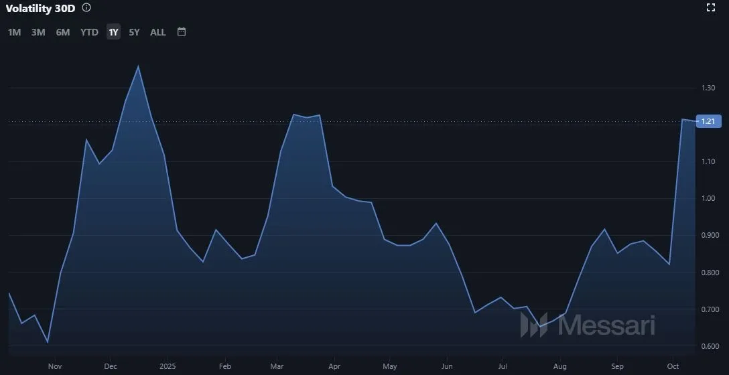The height and width of the screenshot is (375, 729).
Task: Select the 1M time range
Action: [14, 32]
